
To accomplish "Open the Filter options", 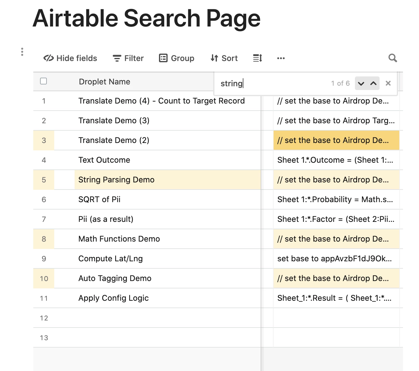I will [x=128, y=58].
